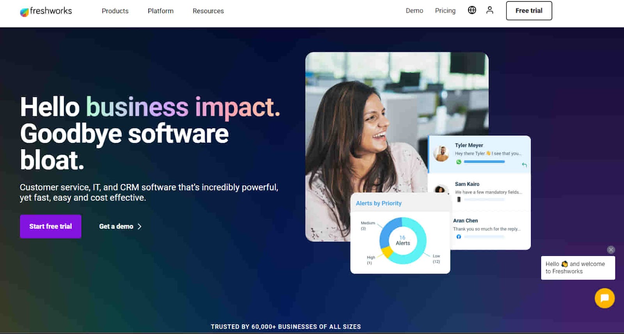Click the WhatsApp icon under Tyler Meyer
624x334 pixels.
[x=459, y=162]
